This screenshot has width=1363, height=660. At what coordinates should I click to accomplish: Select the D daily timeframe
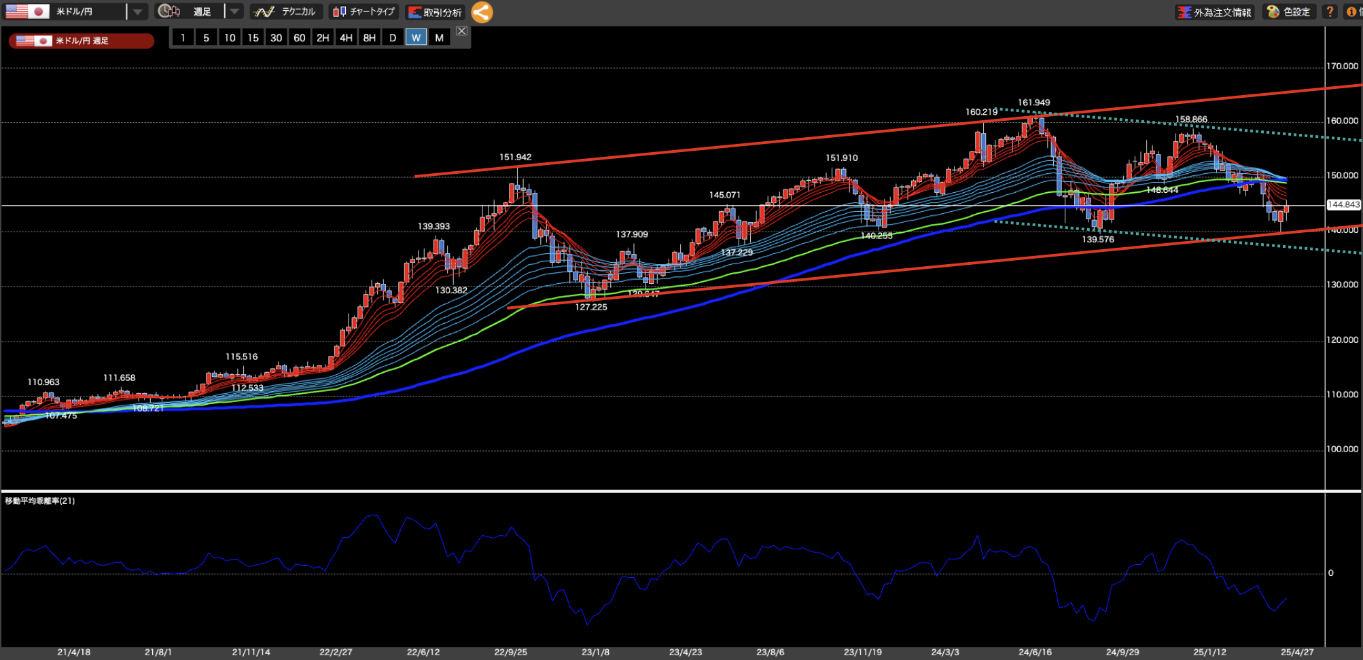pos(393,37)
